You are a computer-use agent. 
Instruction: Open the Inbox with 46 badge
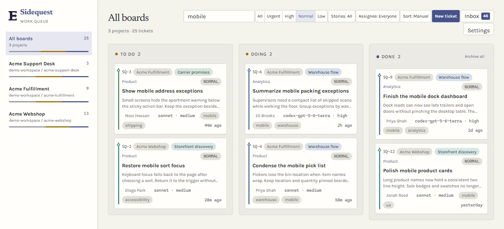pyautogui.click(x=477, y=16)
